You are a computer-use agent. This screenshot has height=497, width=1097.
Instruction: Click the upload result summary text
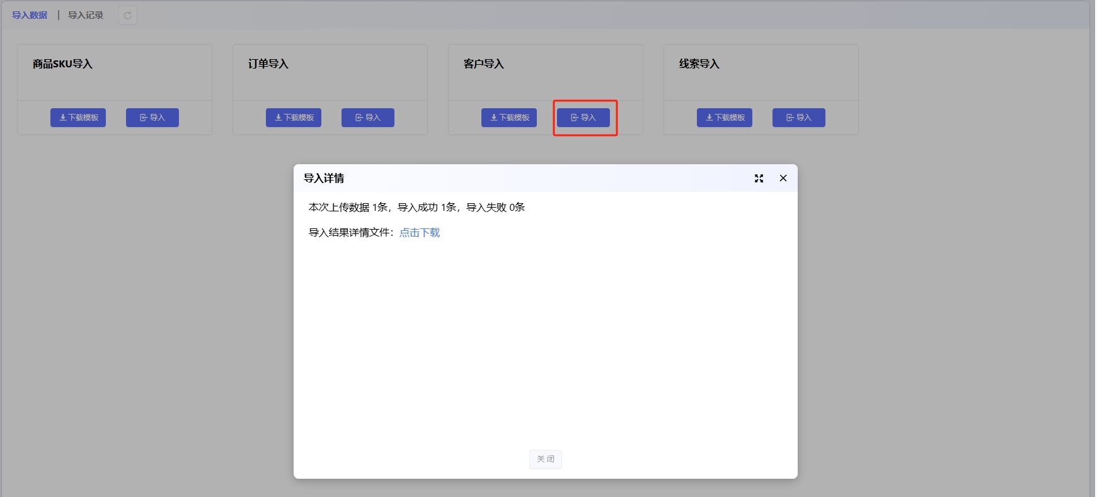[x=416, y=208]
